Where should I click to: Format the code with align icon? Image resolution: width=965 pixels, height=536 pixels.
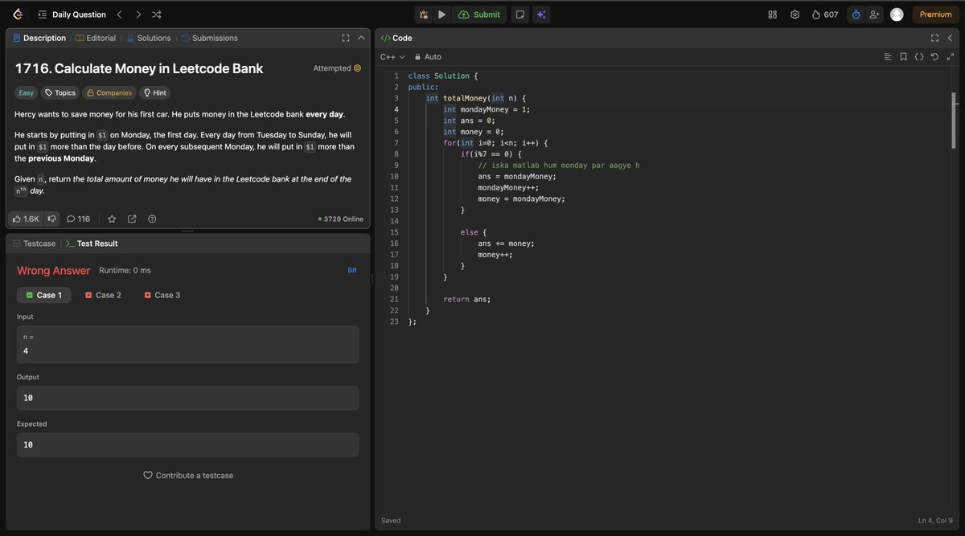(x=888, y=57)
